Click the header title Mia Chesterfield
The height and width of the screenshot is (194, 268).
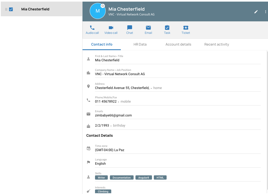[x=126, y=9]
